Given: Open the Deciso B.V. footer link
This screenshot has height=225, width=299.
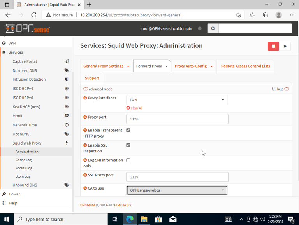Looking at the screenshot, I should point(124,205).
